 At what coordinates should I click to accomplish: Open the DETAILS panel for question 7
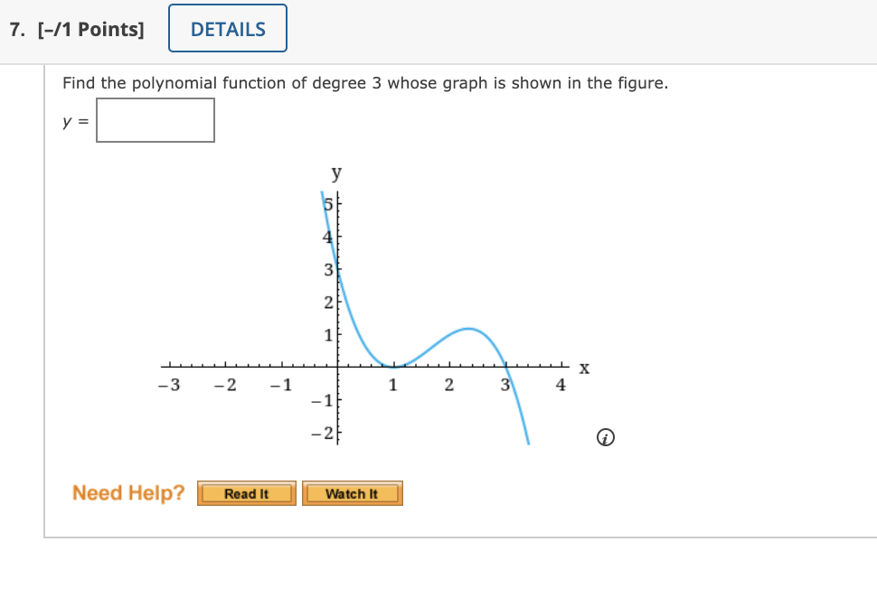[227, 28]
